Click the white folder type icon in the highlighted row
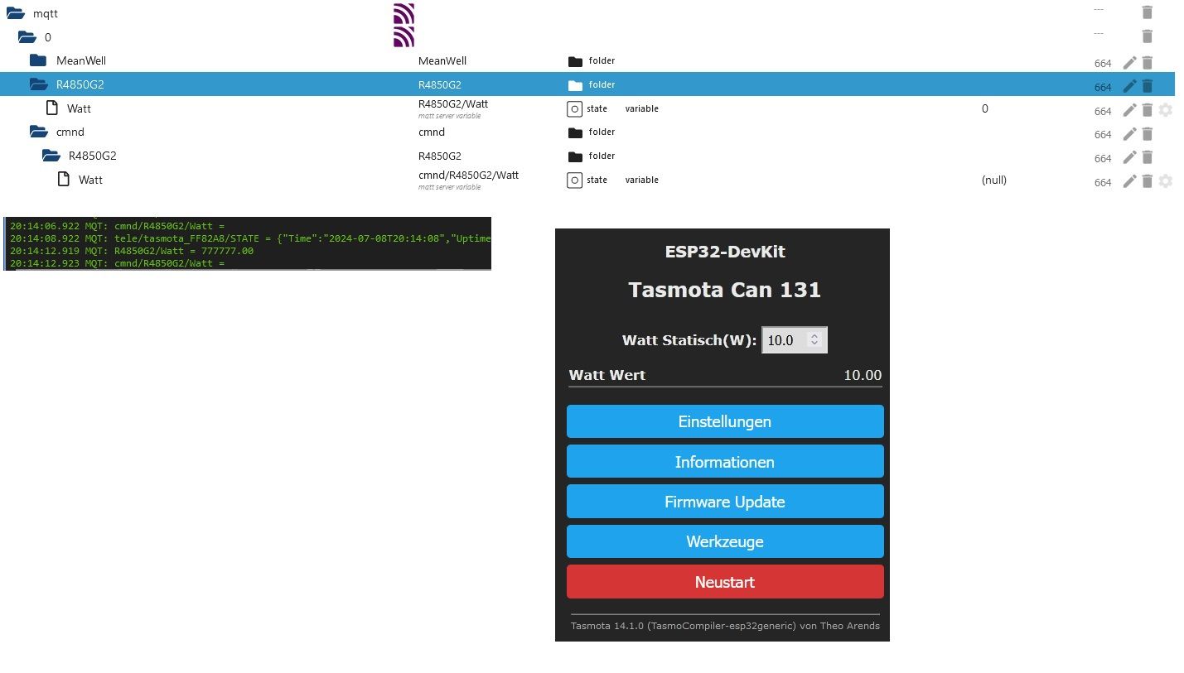 tap(576, 84)
